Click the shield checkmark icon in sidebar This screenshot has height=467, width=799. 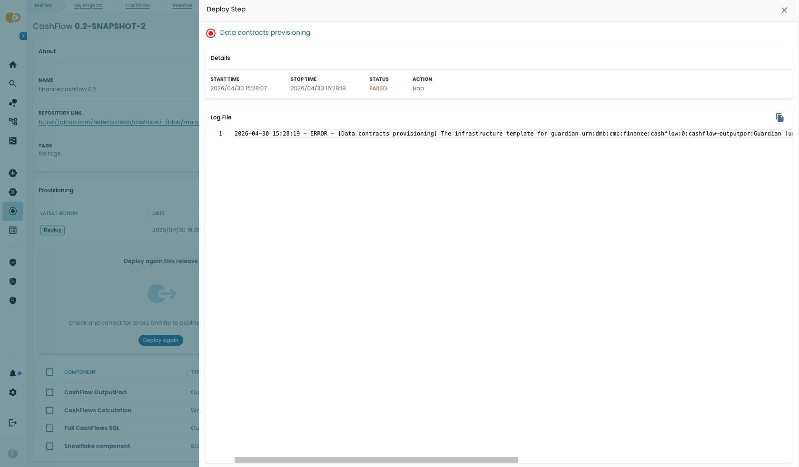point(13,263)
